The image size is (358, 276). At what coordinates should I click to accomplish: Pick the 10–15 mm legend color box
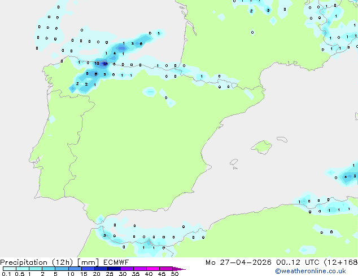(75, 269)
